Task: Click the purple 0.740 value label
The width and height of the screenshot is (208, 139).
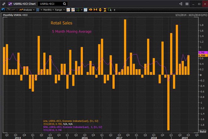Action: 203,53
